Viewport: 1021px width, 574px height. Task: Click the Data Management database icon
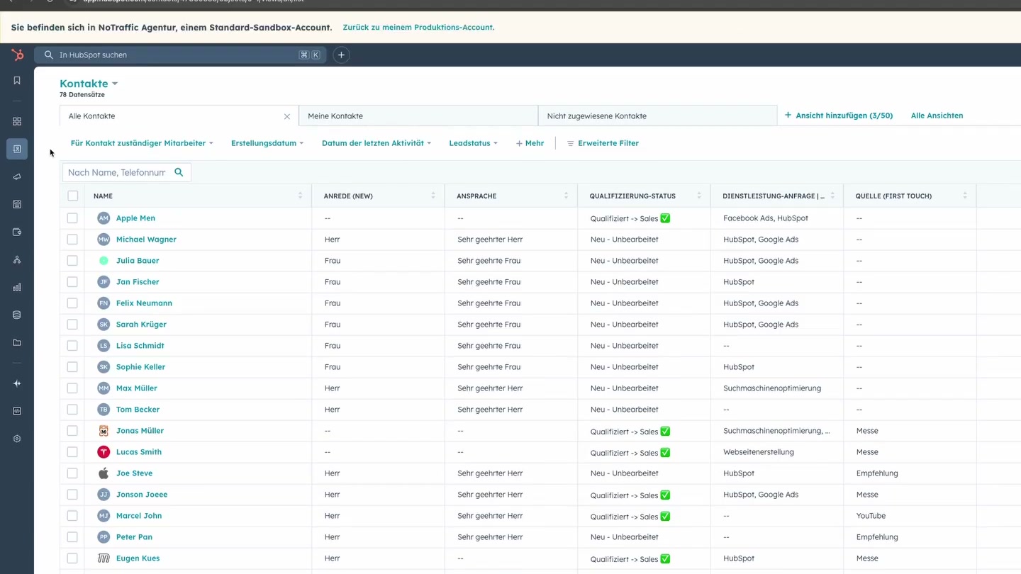pos(16,314)
